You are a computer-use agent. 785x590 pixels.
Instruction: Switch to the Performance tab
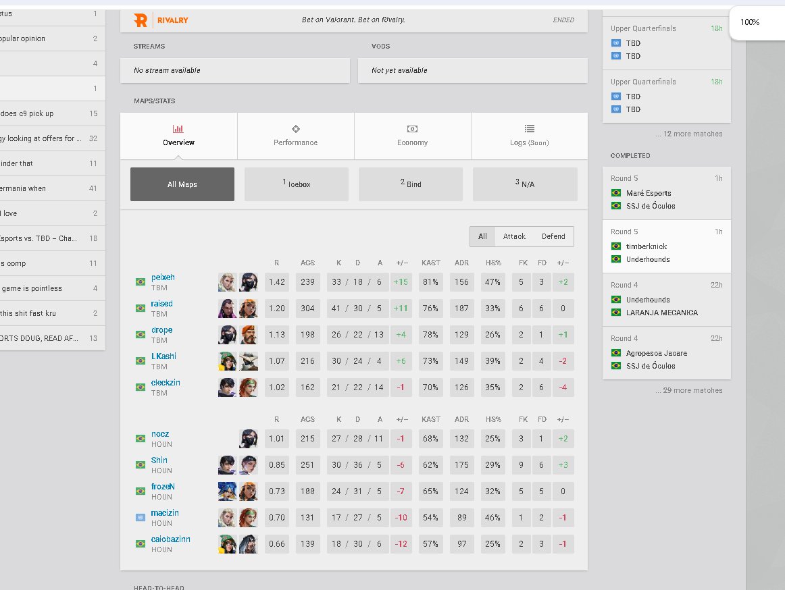(x=295, y=136)
